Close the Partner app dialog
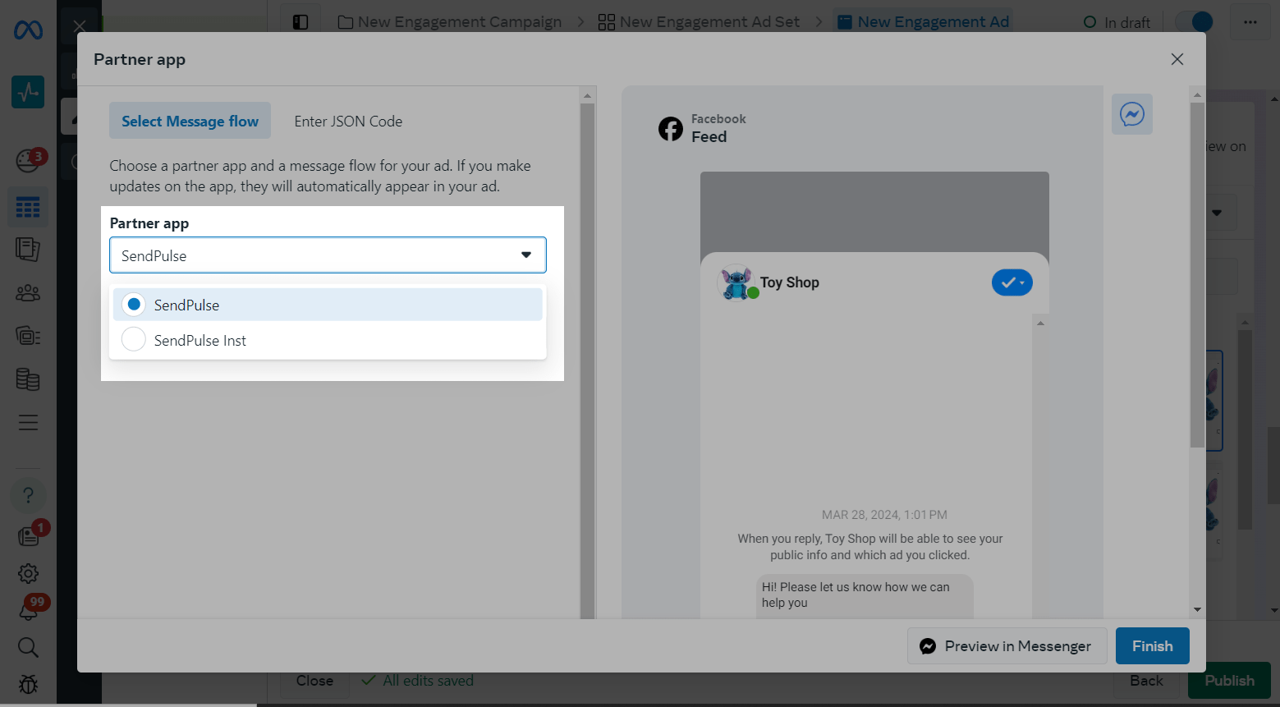The image size is (1280, 707). coord(1177,59)
